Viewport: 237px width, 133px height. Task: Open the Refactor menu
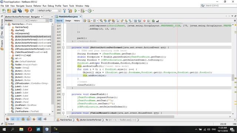(37, 6)
